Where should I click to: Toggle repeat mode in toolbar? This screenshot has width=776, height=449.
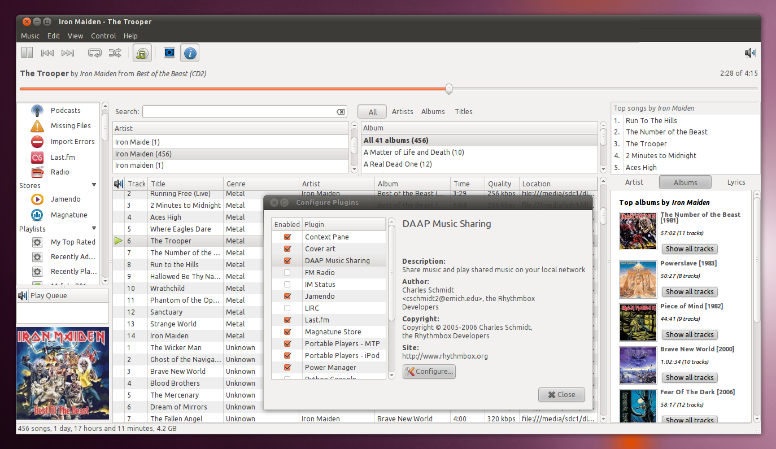click(x=95, y=53)
